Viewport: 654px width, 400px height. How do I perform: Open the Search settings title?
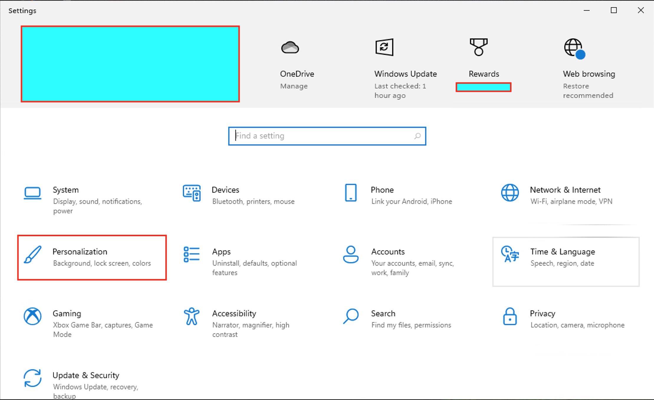click(x=383, y=313)
